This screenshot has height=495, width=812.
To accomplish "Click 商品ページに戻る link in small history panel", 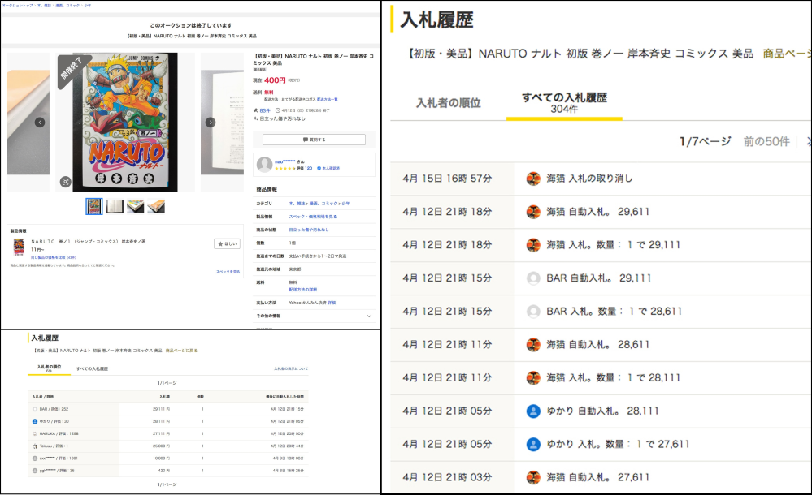I will coord(181,351).
